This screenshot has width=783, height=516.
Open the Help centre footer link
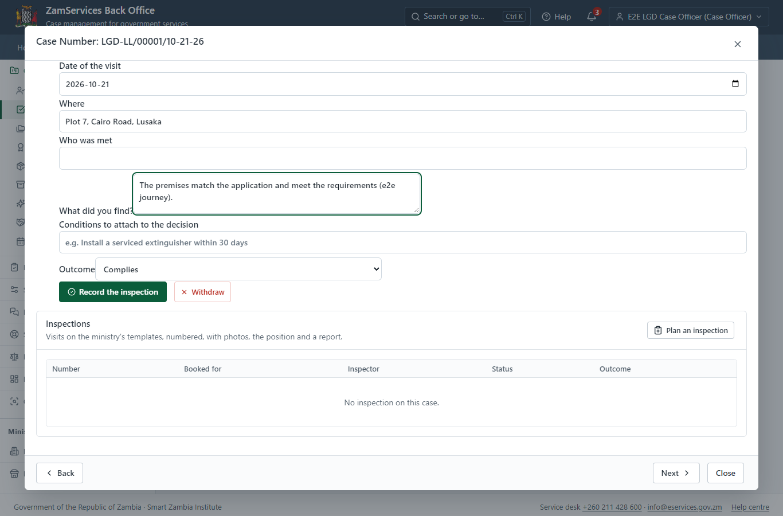pyautogui.click(x=750, y=507)
